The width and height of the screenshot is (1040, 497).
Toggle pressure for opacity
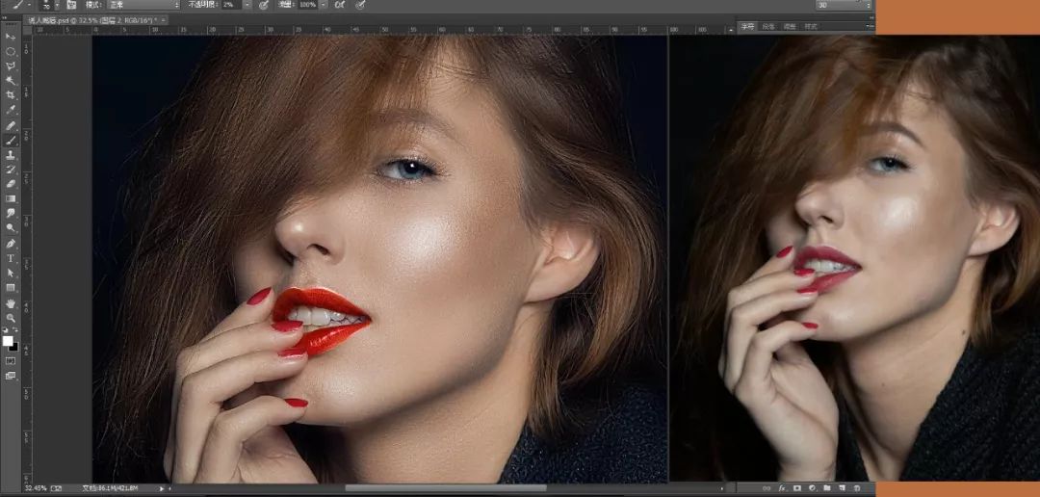tap(263, 4)
